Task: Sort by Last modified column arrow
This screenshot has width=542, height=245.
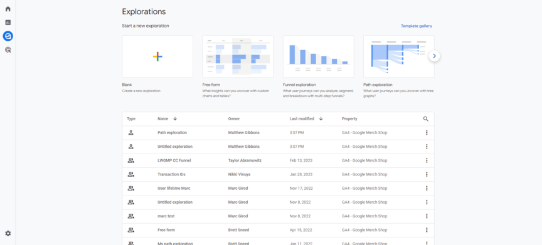Action: [x=321, y=118]
